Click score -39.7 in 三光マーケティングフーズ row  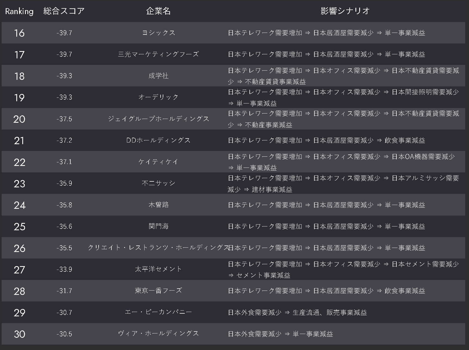click(64, 54)
